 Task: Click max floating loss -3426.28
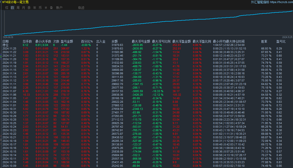tap(137, 95)
